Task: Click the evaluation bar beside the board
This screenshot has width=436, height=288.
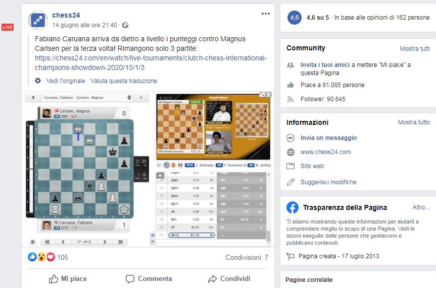Action: tap(31, 169)
